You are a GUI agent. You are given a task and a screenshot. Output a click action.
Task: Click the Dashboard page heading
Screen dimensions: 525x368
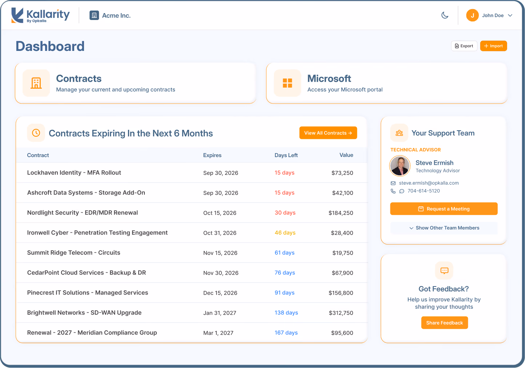coord(50,46)
